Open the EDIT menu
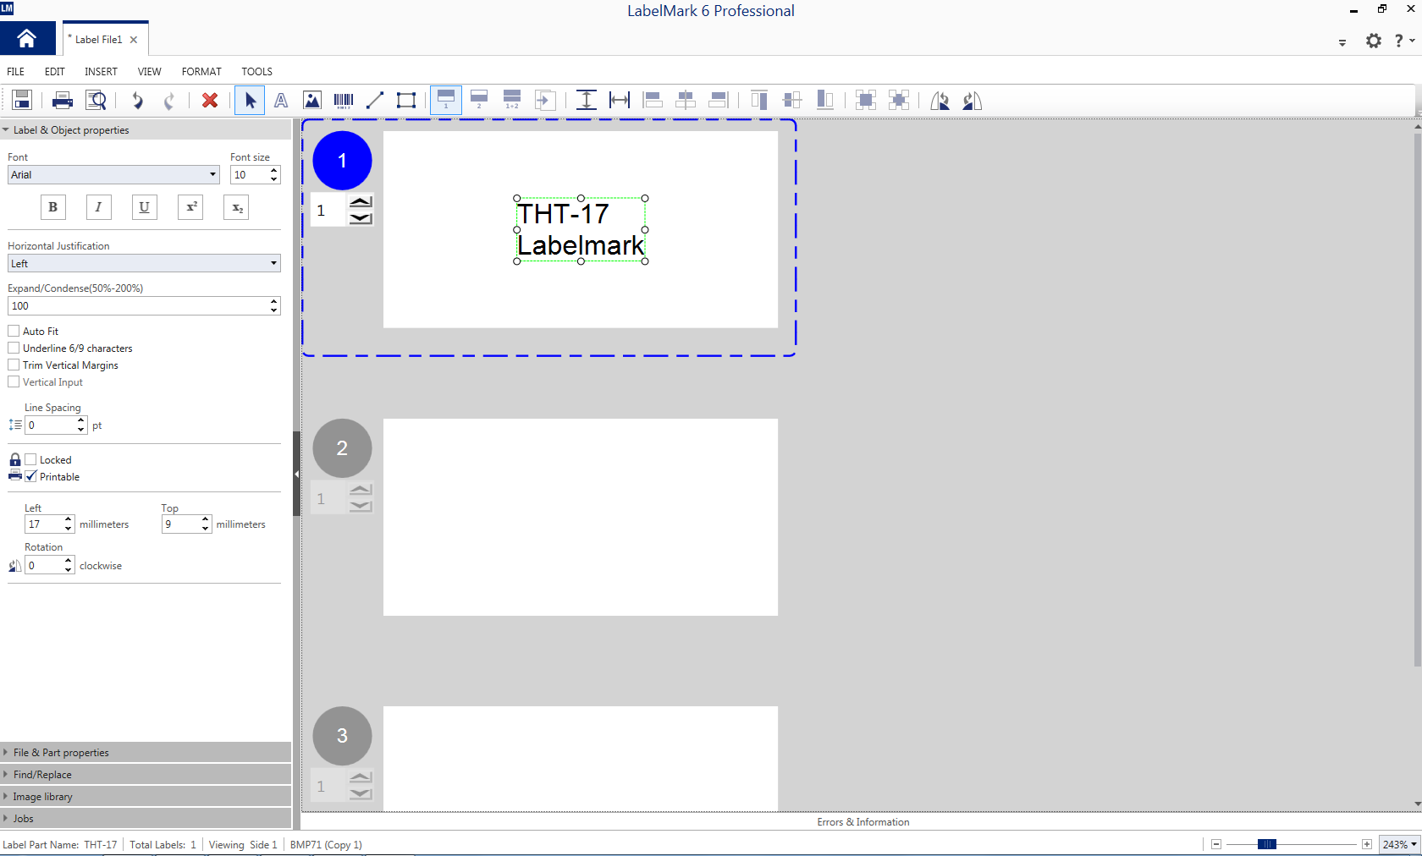1422x856 pixels. pos(55,72)
